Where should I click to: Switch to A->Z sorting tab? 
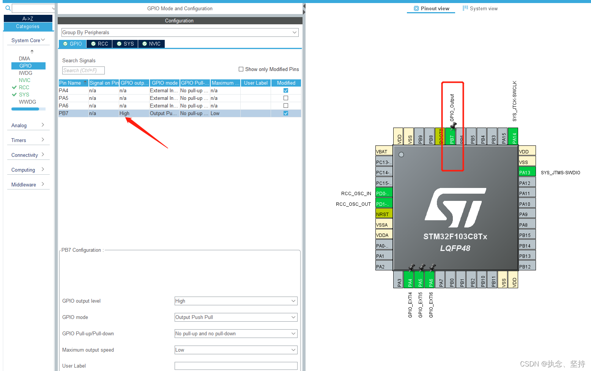[28, 19]
